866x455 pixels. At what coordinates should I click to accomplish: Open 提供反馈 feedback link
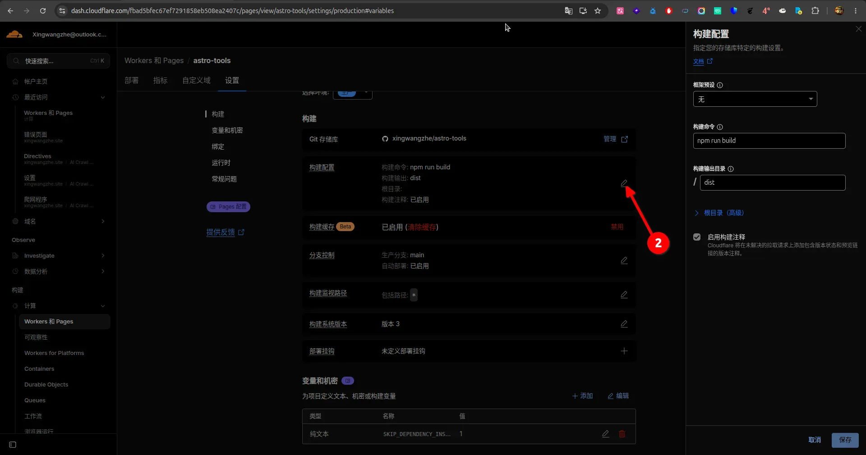pyautogui.click(x=225, y=232)
